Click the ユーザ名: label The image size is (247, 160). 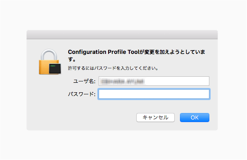(x=84, y=81)
